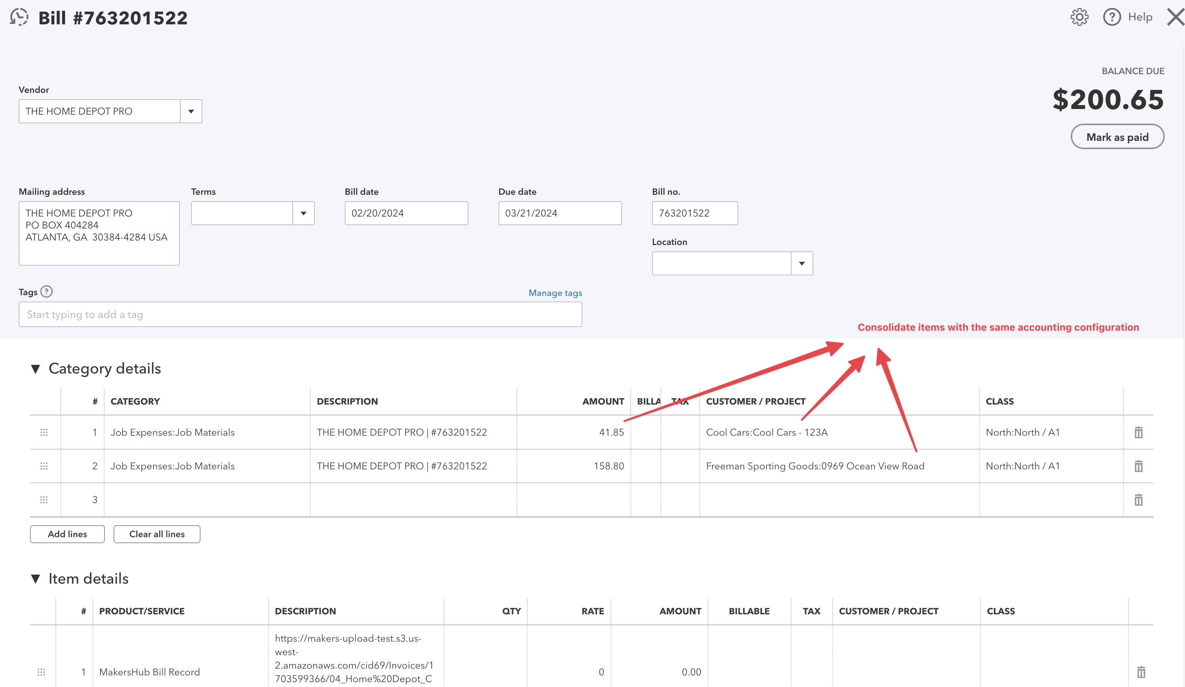Open the Location dropdown arrow
The width and height of the screenshot is (1185, 687).
point(802,264)
